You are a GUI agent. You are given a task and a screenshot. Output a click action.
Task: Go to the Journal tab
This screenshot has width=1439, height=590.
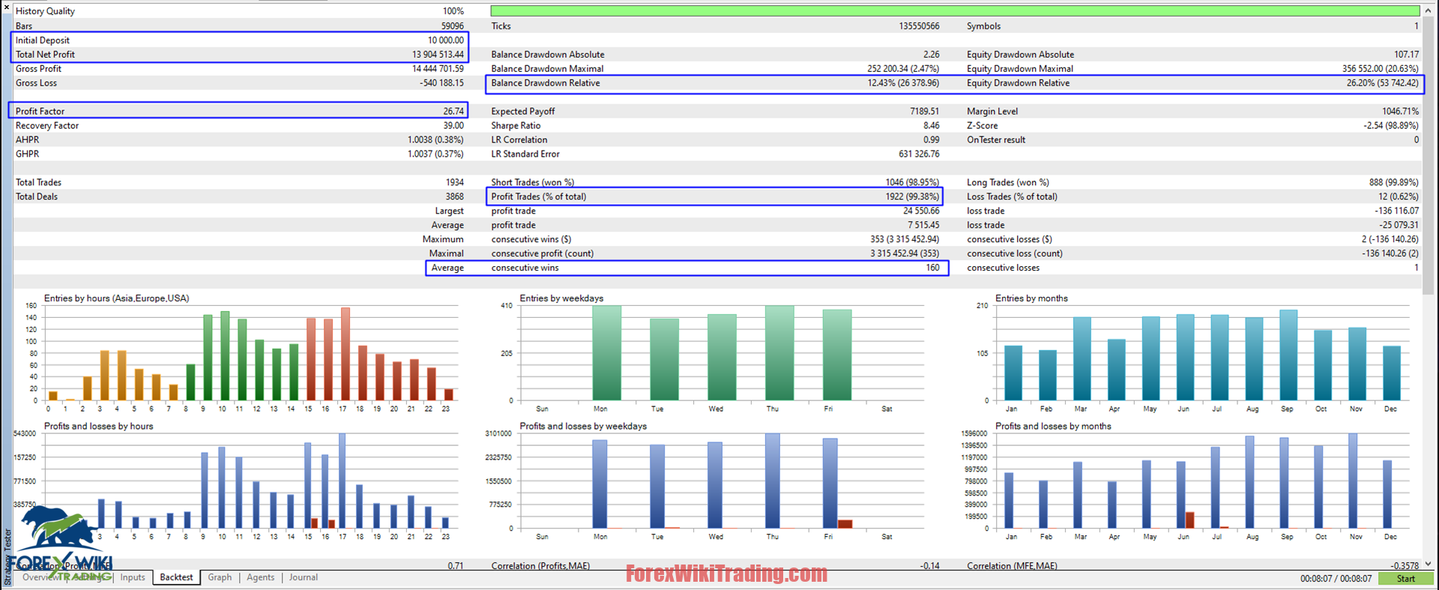[304, 577]
